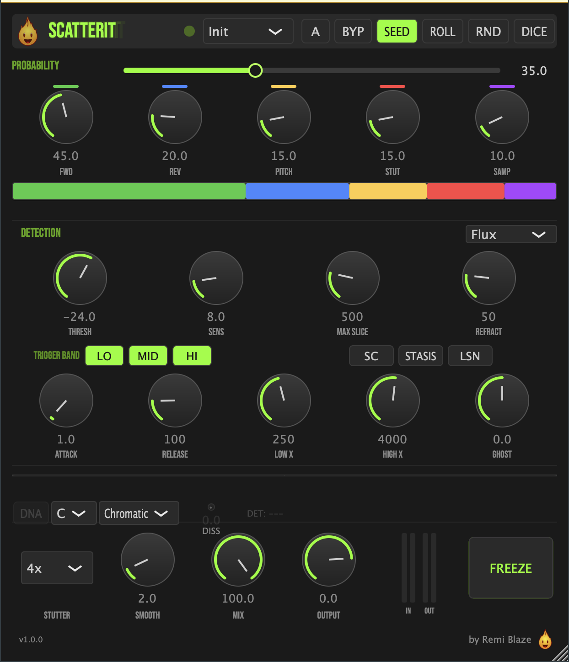This screenshot has width=569, height=662.
Task: Click the PITCH knob
Action: pos(284,117)
